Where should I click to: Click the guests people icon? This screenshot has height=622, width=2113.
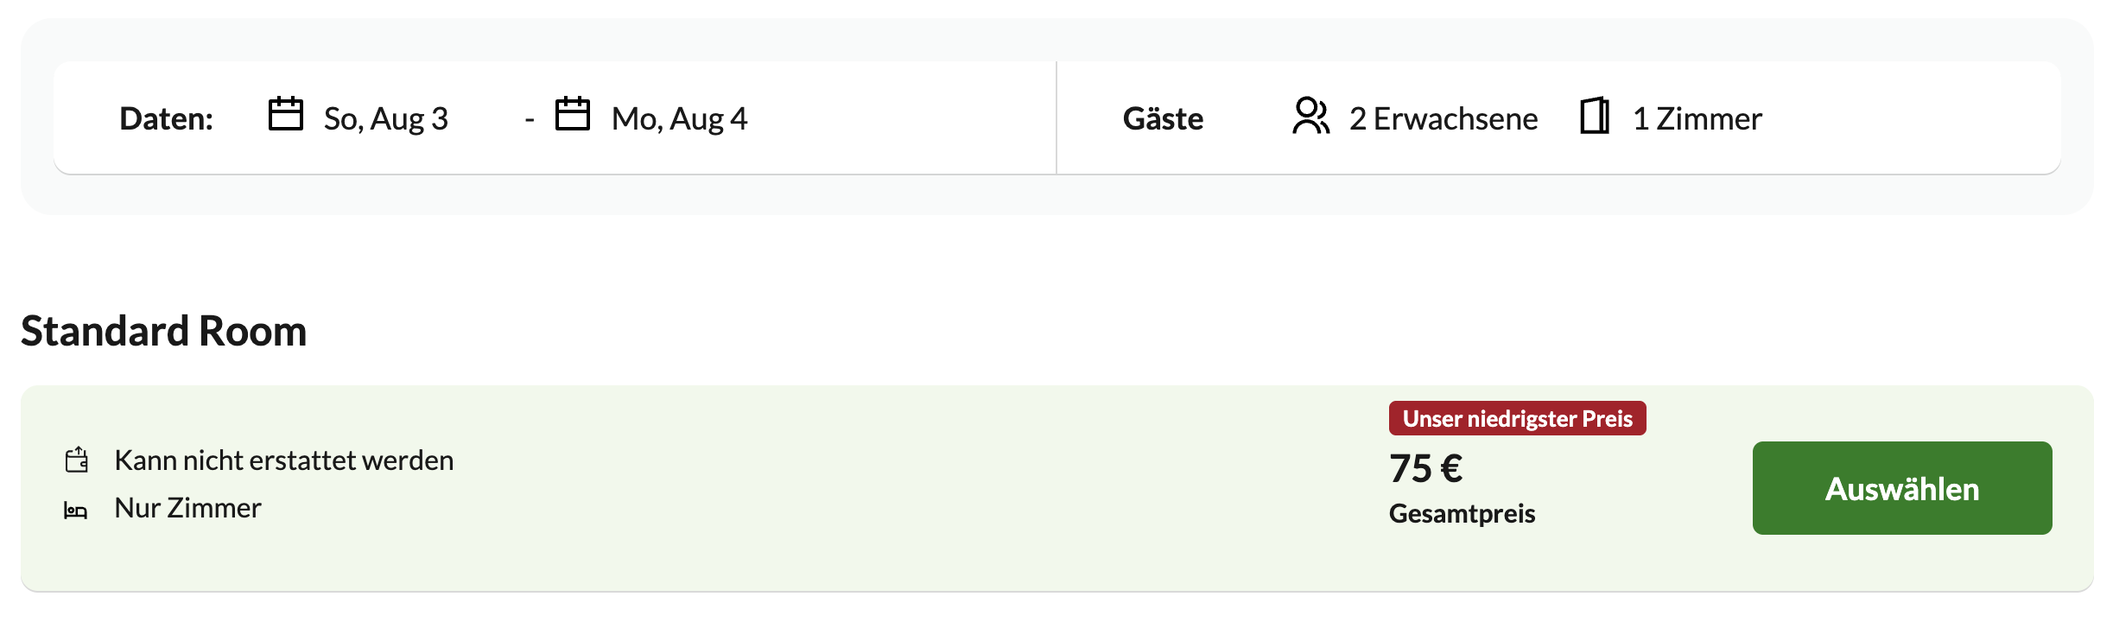point(1310,116)
